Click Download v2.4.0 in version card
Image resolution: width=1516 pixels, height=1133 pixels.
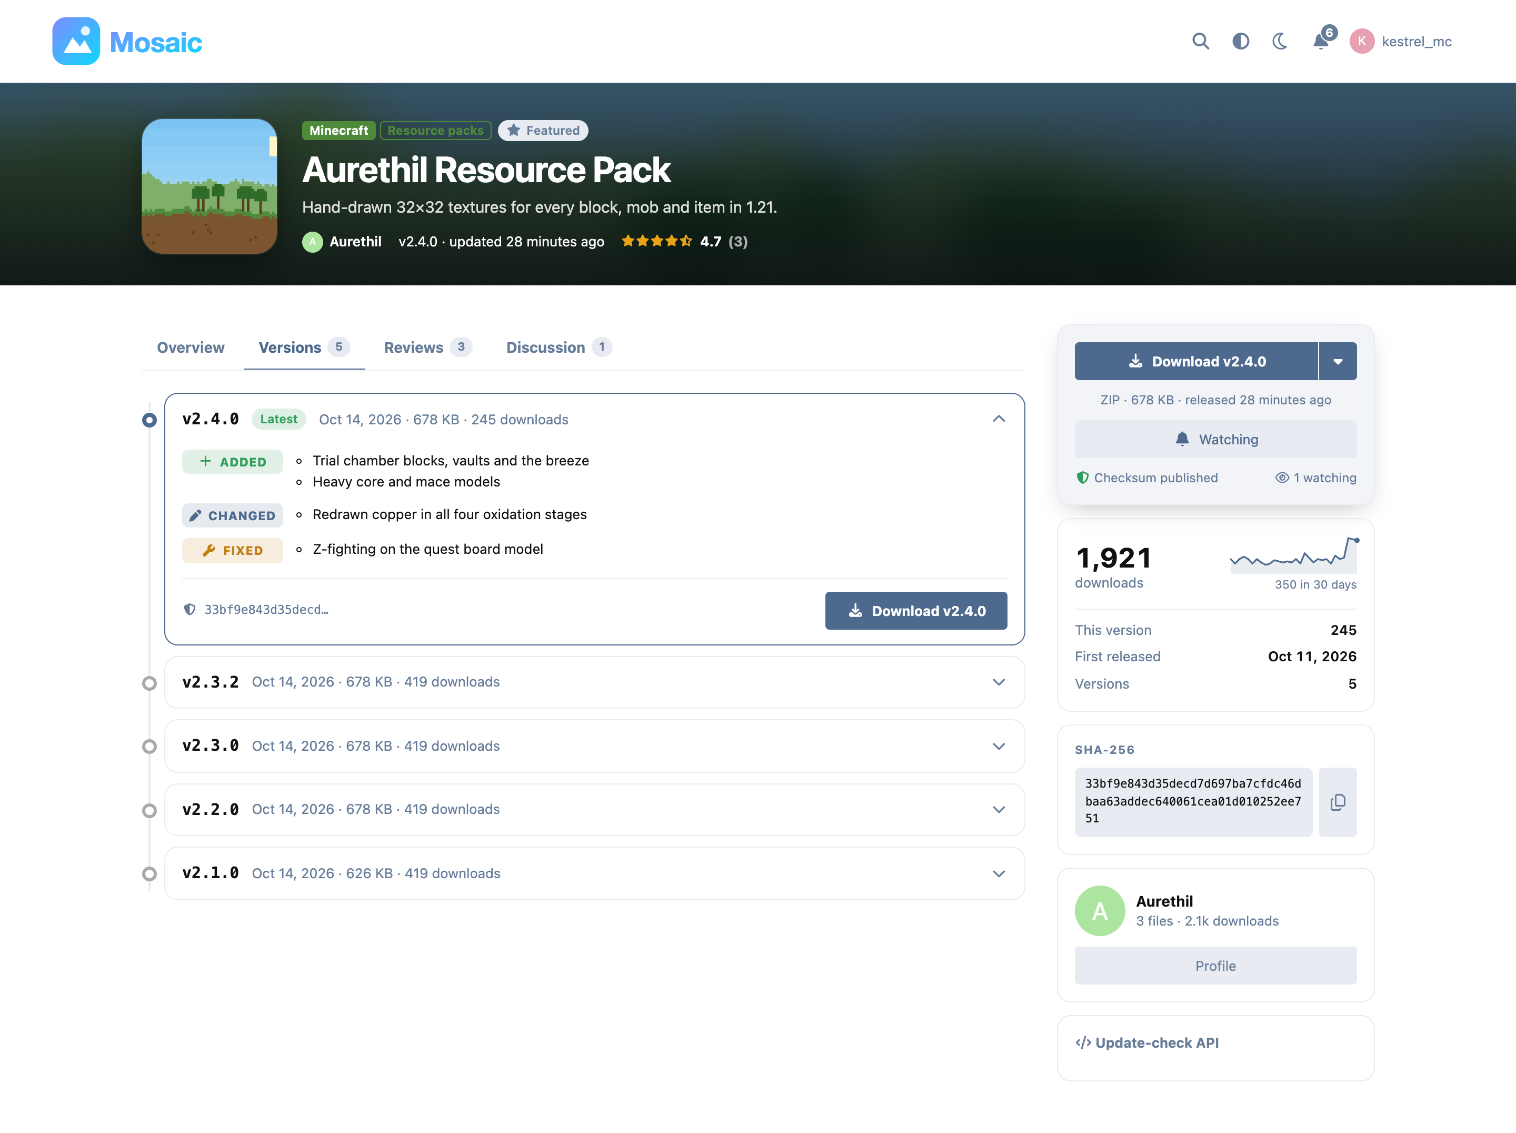915,611
